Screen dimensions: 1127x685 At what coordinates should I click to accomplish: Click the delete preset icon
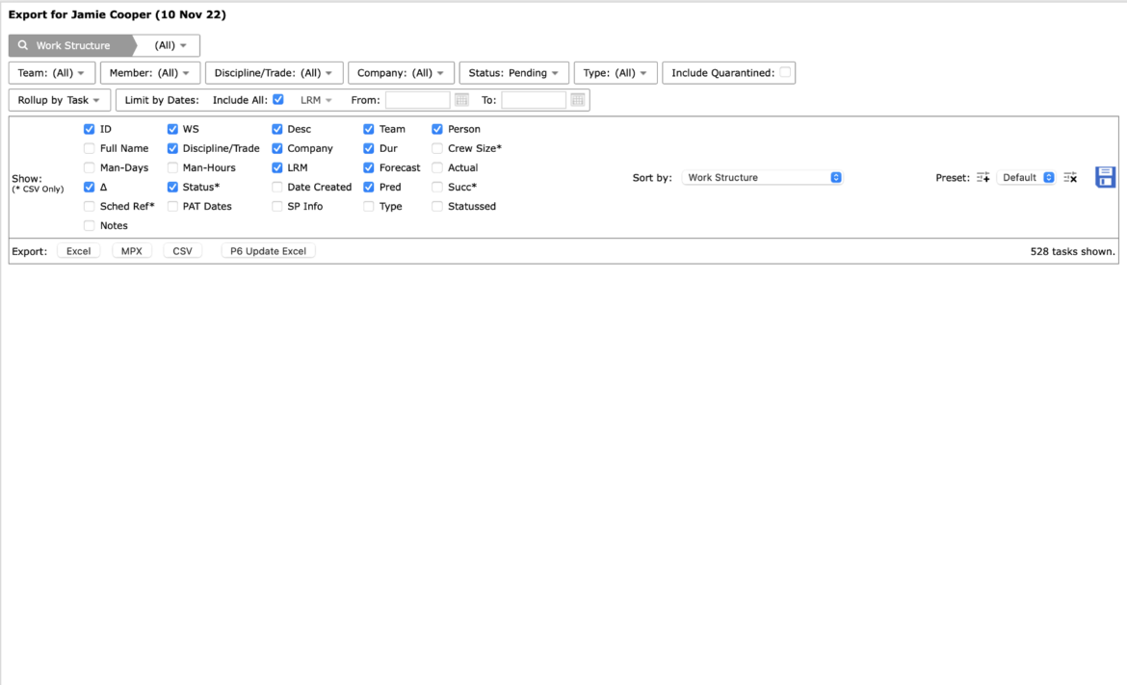tap(1070, 177)
